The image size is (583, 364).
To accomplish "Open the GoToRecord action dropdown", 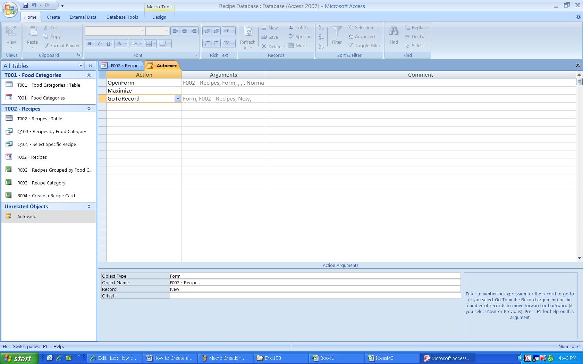I will [177, 98].
